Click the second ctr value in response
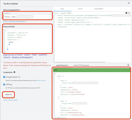The image size is (132, 120). (74, 113)
